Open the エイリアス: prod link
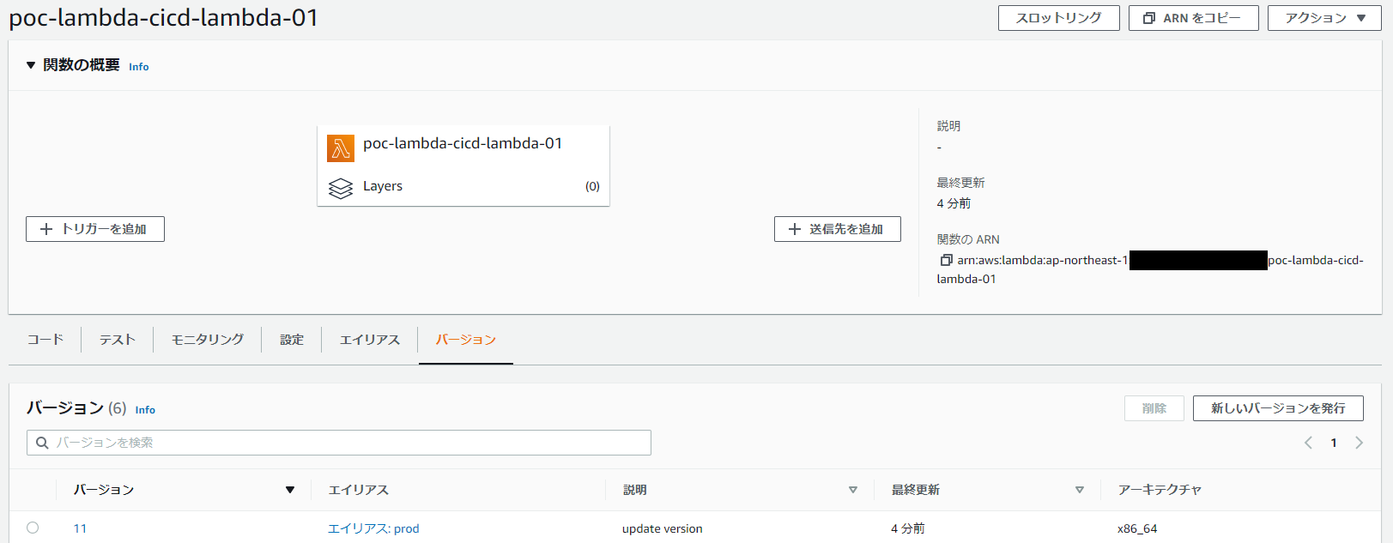Screen dimensions: 1393x543 pos(373,528)
